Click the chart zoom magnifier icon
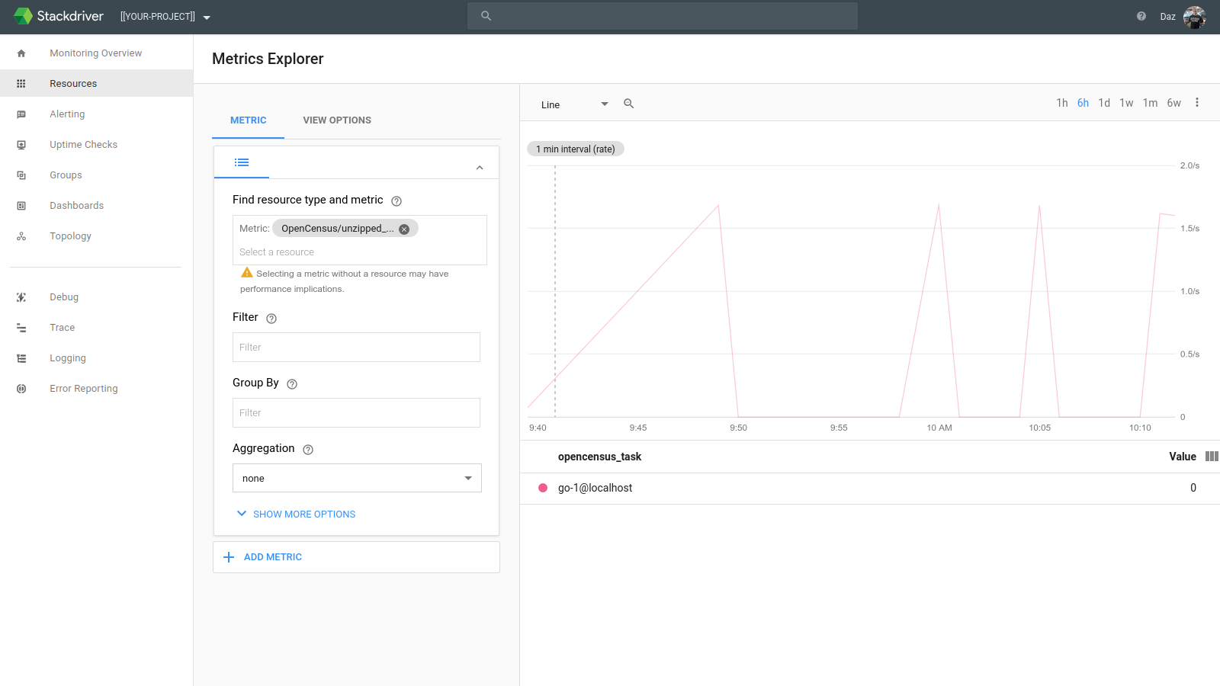Image resolution: width=1220 pixels, height=686 pixels. click(629, 104)
